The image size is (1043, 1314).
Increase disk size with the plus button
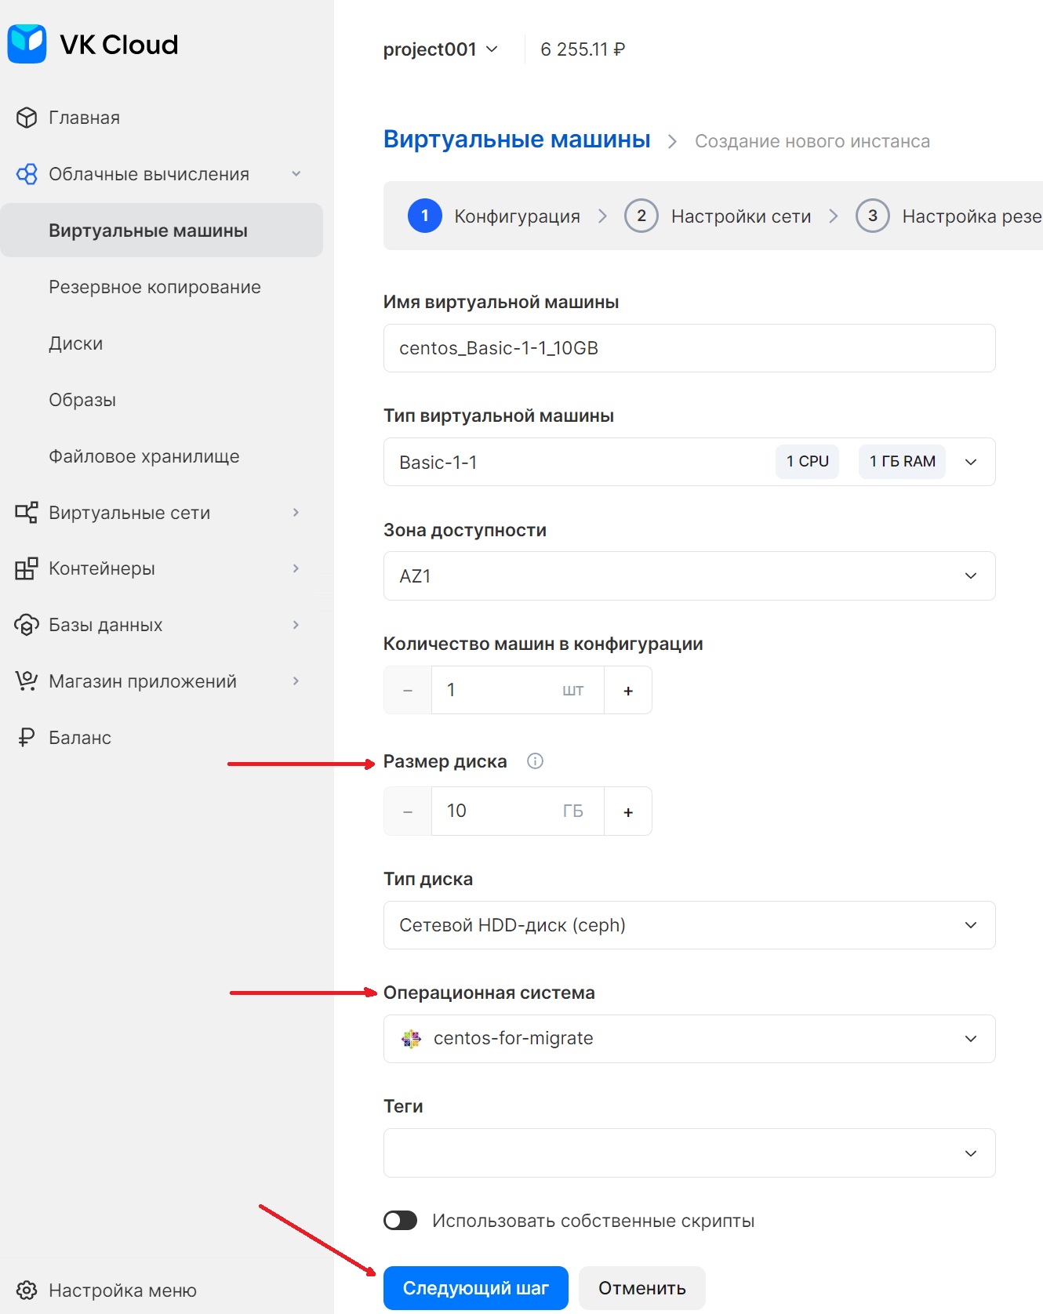(628, 811)
